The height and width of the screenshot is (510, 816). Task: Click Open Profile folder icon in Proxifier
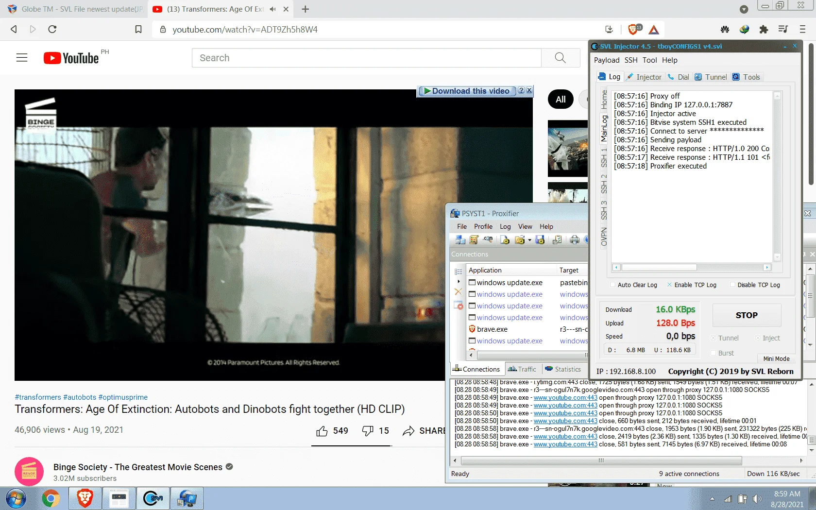[x=520, y=240]
